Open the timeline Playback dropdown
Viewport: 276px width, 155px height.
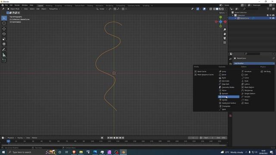pos(12,138)
